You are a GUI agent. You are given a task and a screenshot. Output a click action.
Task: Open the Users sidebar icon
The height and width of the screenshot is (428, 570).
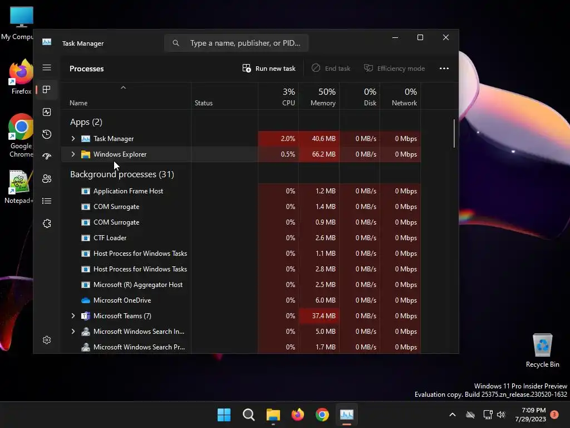click(x=47, y=179)
